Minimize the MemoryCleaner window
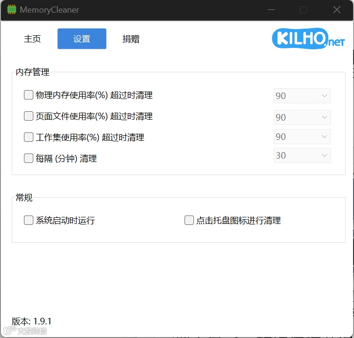 (x=271, y=10)
